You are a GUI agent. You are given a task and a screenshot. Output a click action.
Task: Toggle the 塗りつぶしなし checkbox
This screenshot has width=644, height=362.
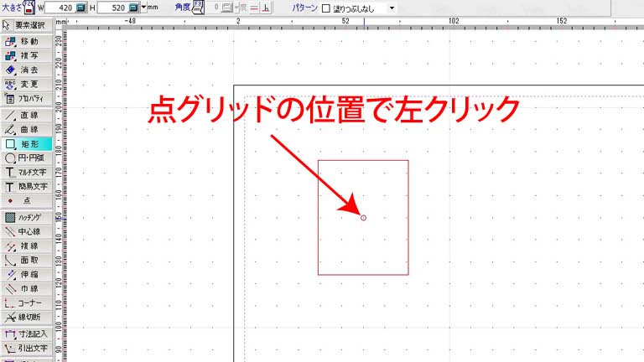326,8
